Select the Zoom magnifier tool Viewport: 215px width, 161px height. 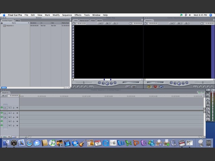208,113
